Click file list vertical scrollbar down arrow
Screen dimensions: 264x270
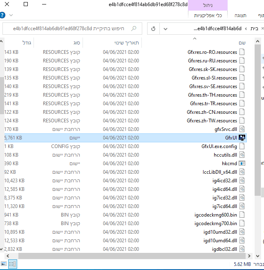point(257,256)
